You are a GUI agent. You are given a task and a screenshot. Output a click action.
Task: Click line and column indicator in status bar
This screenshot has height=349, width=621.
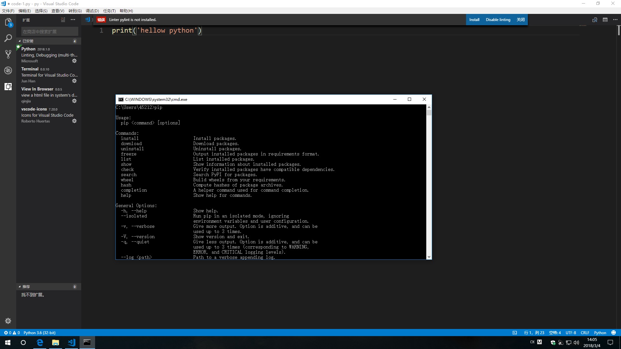pyautogui.click(x=534, y=333)
